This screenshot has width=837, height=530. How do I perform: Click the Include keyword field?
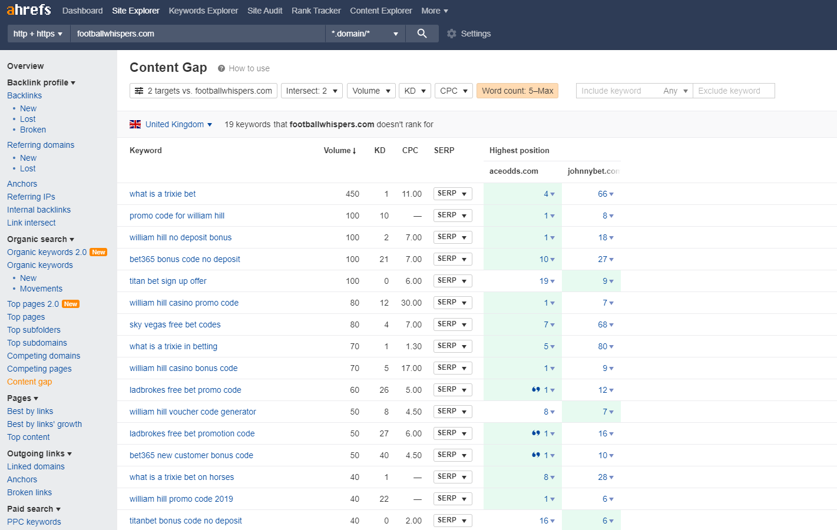(617, 91)
